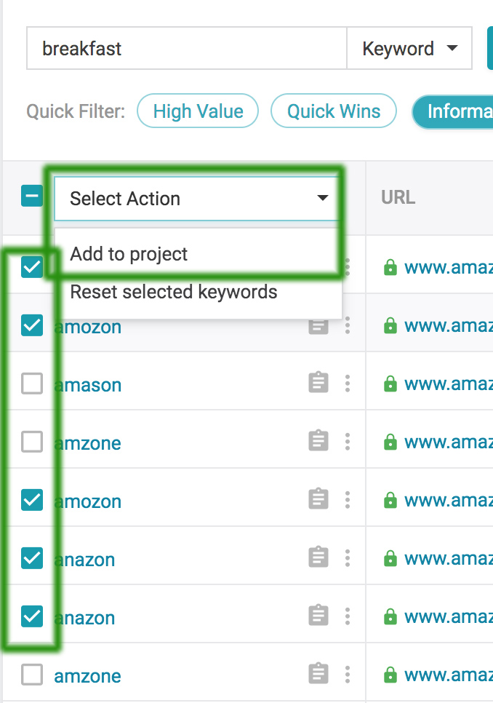Click the breakfast search input field
Screen dimensions: 493x703
pyautogui.click(x=187, y=49)
